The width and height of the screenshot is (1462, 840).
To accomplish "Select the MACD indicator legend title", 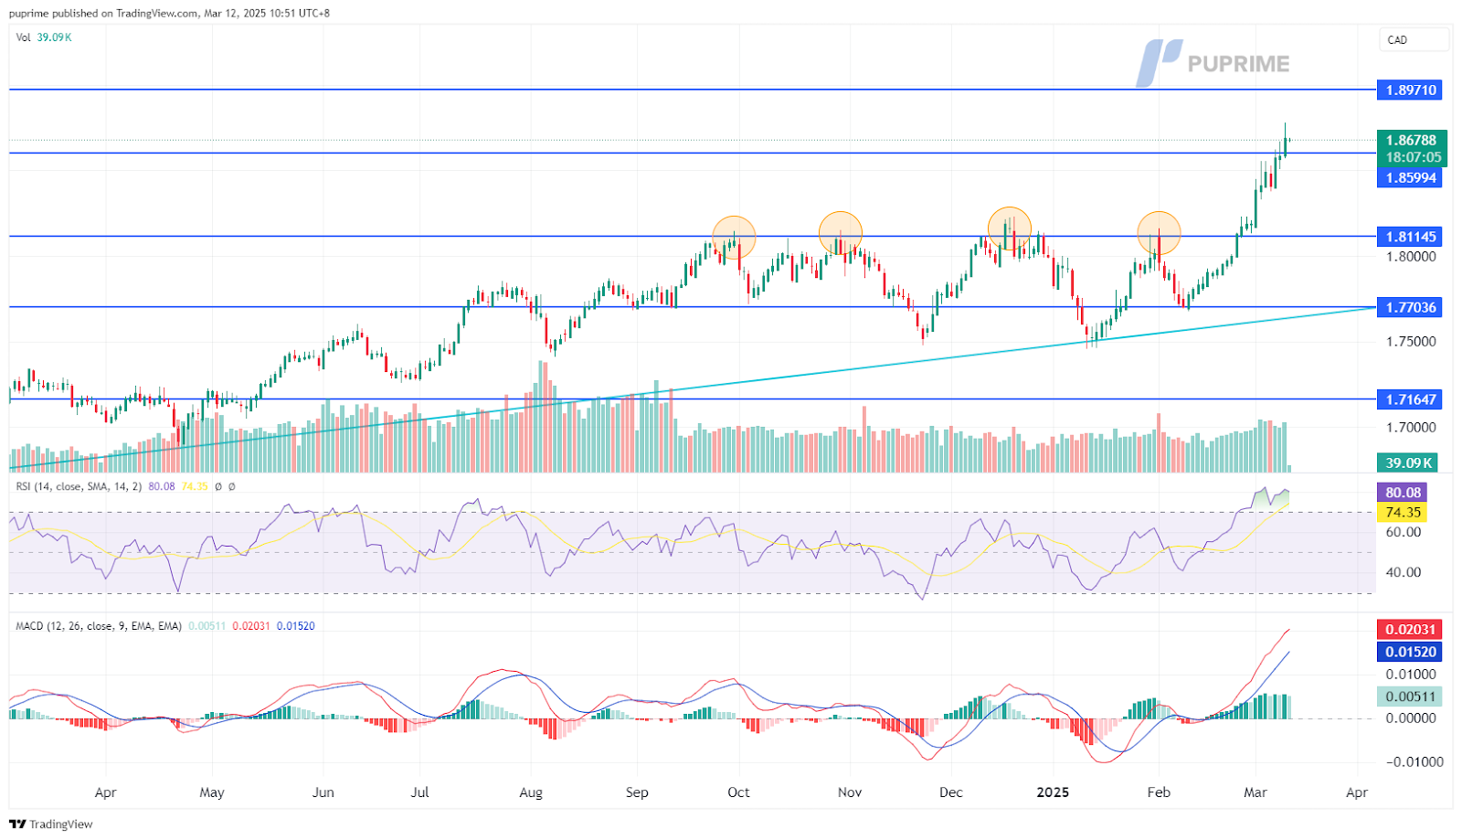I will tap(99, 626).
